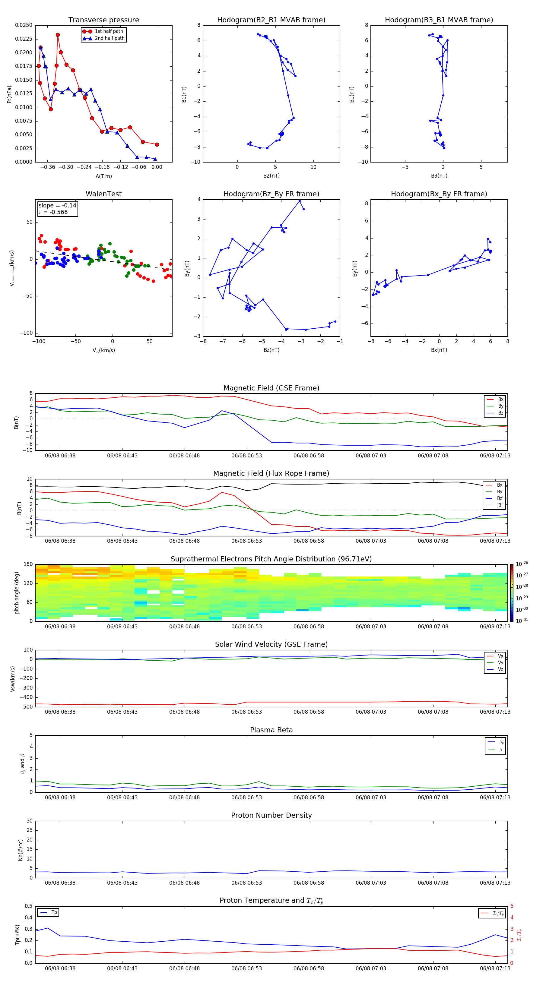Click the Tp legend entry
This screenshot has width=543, height=995.
coord(48,912)
